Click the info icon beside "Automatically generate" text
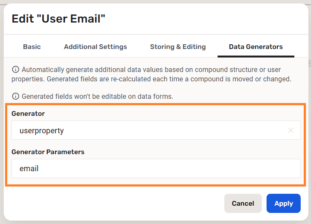Viewport: 311px width, 224px height. [16, 69]
